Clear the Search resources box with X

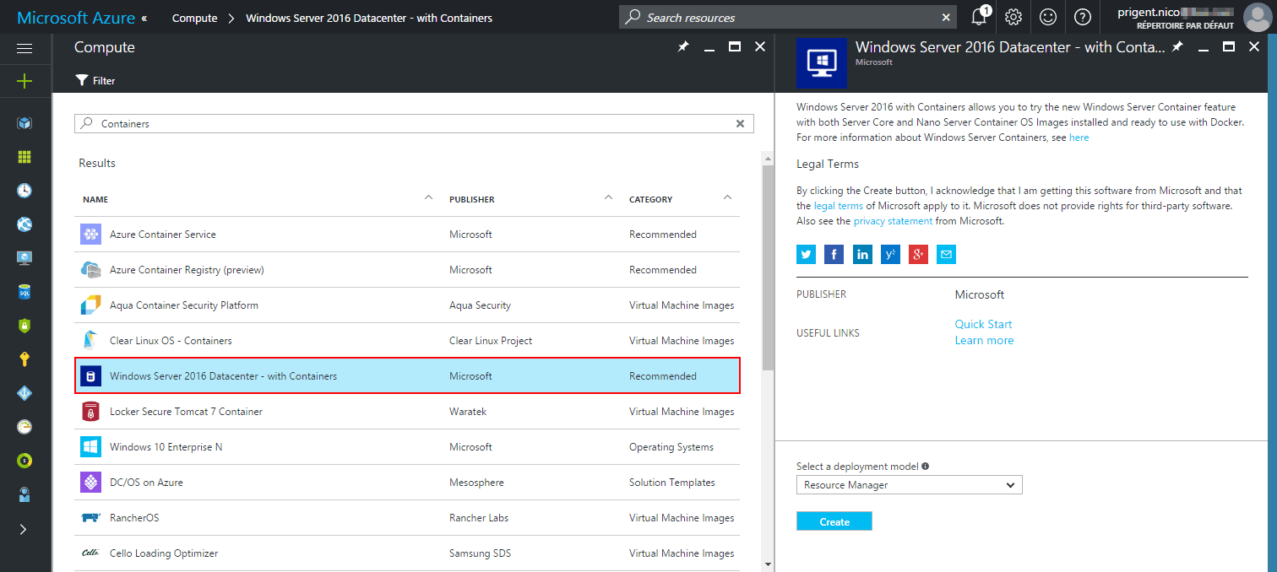[946, 18]
